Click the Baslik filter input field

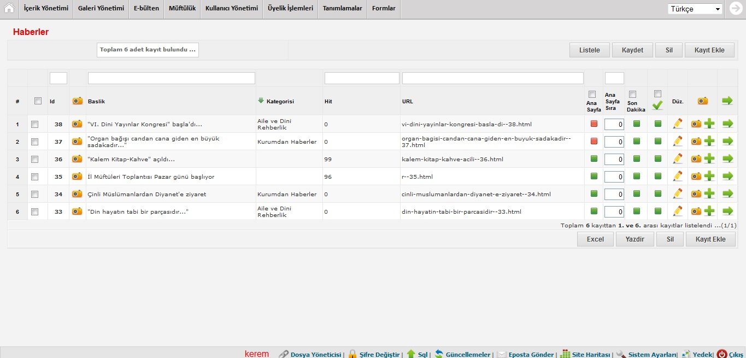point(171,78)
